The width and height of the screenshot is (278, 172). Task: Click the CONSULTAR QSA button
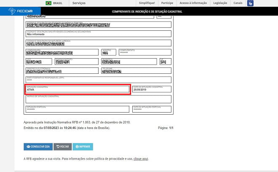[x=38, y=147]
